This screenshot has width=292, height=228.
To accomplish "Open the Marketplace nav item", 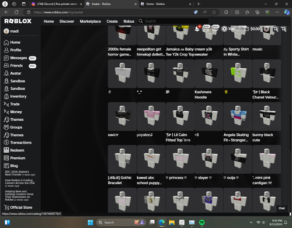I will (91, 21).
